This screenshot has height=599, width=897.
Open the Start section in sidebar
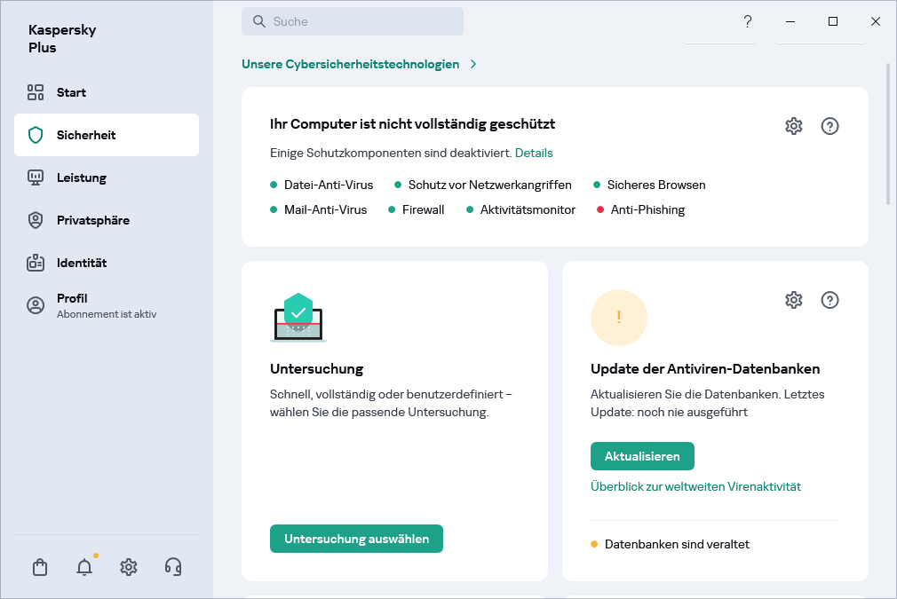71,92
